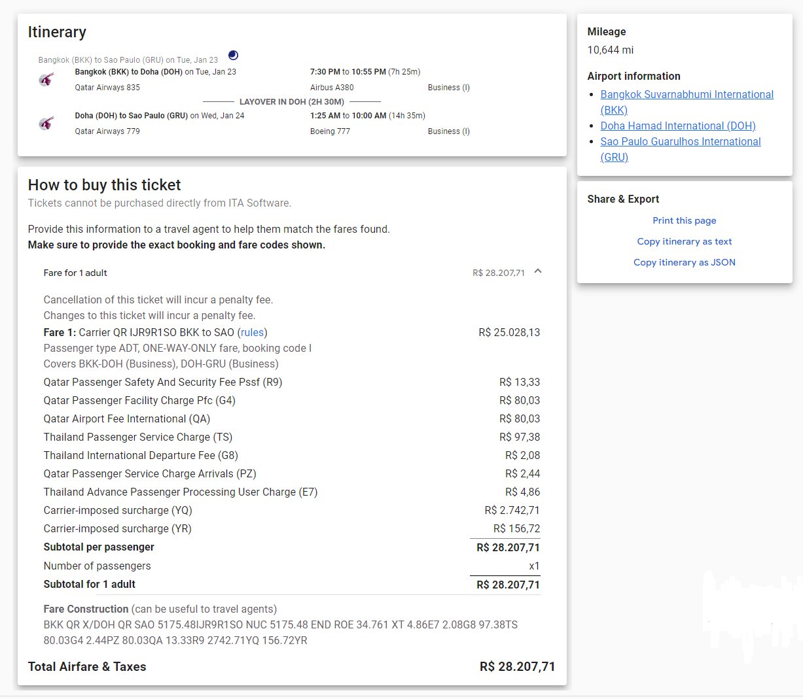Click 'Qatar Passenger Safety And Security Fee' label

click(163, 382)
